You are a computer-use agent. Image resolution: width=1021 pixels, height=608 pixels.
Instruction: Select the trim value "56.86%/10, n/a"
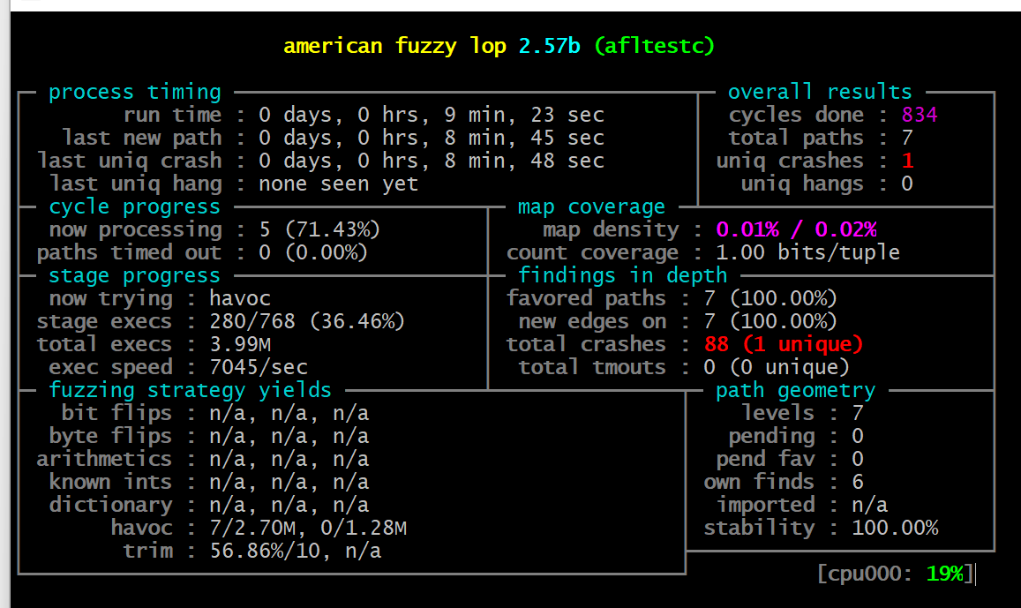[296, 552]
